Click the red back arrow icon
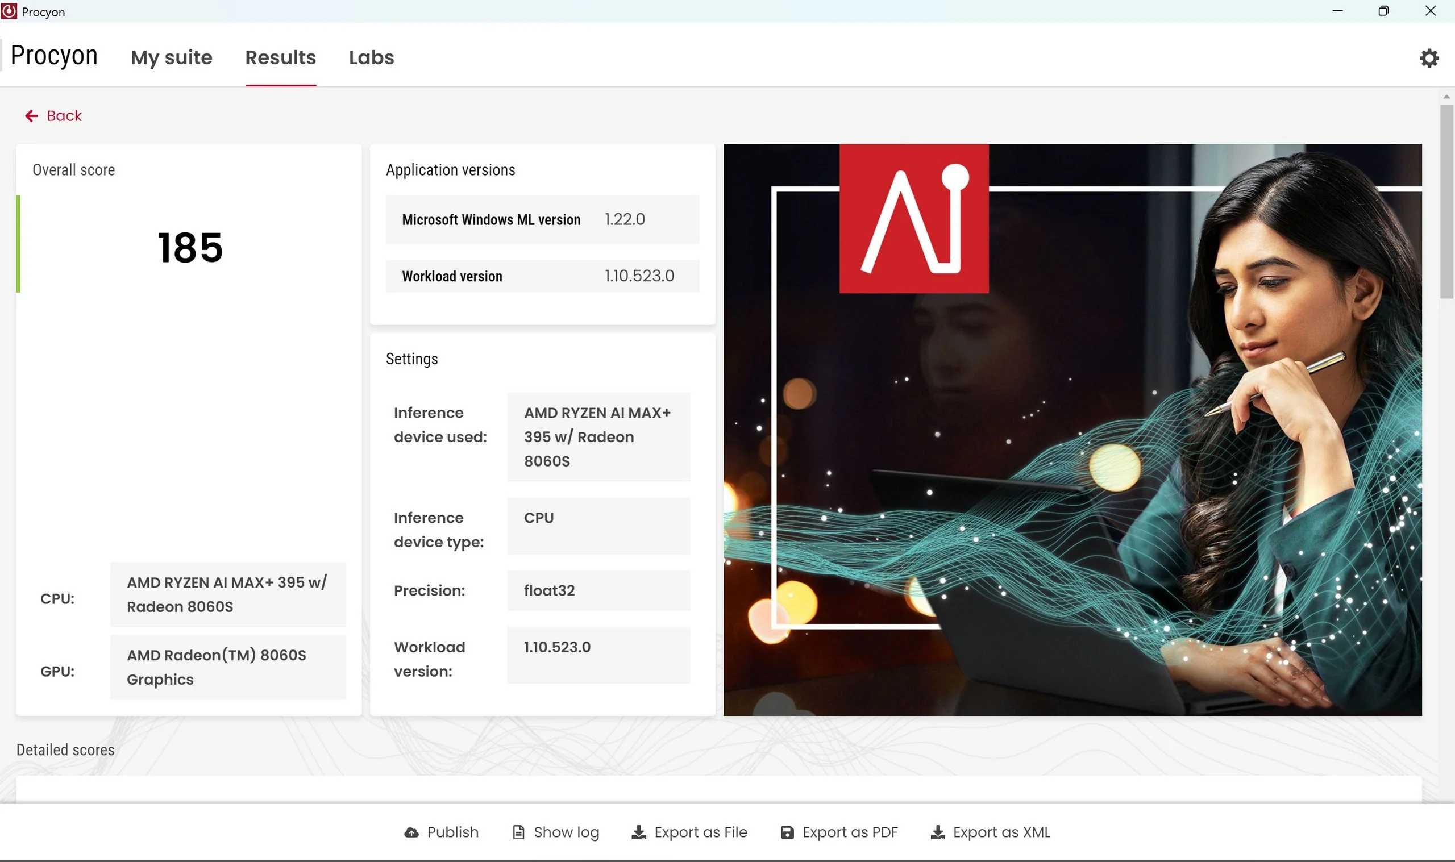The height and width of the screenshot is (862, 1455). (31, 116)
